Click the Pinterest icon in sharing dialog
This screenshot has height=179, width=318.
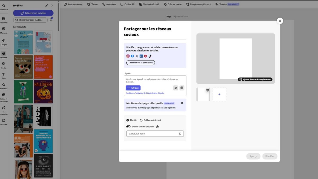(145, 56)
